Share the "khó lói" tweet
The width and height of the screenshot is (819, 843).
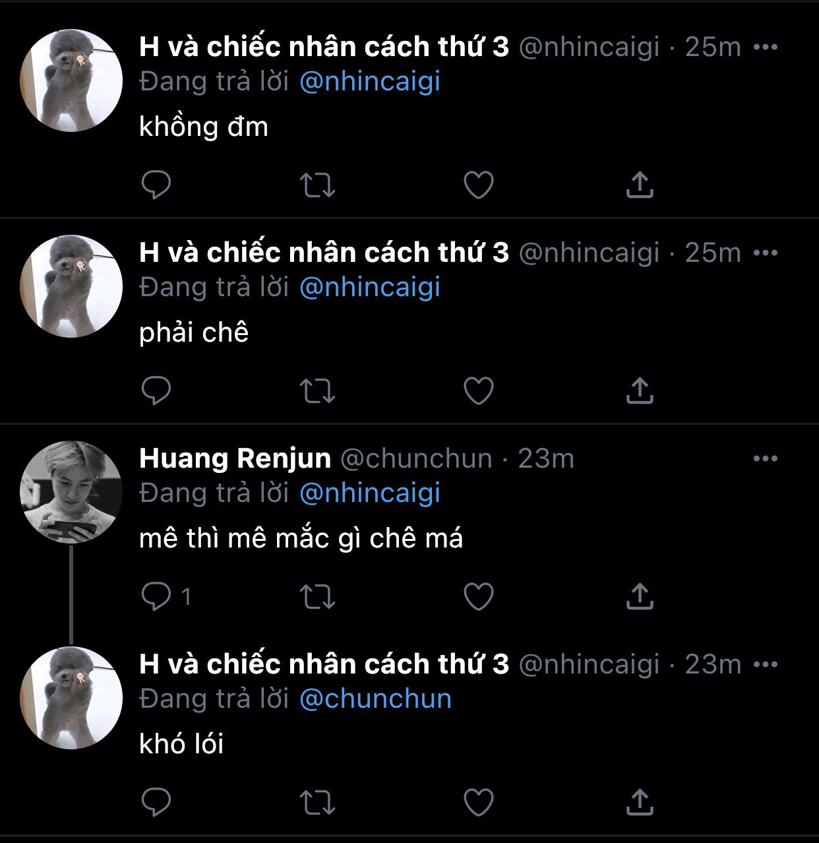pyautogui.click(x=639, y=802)
